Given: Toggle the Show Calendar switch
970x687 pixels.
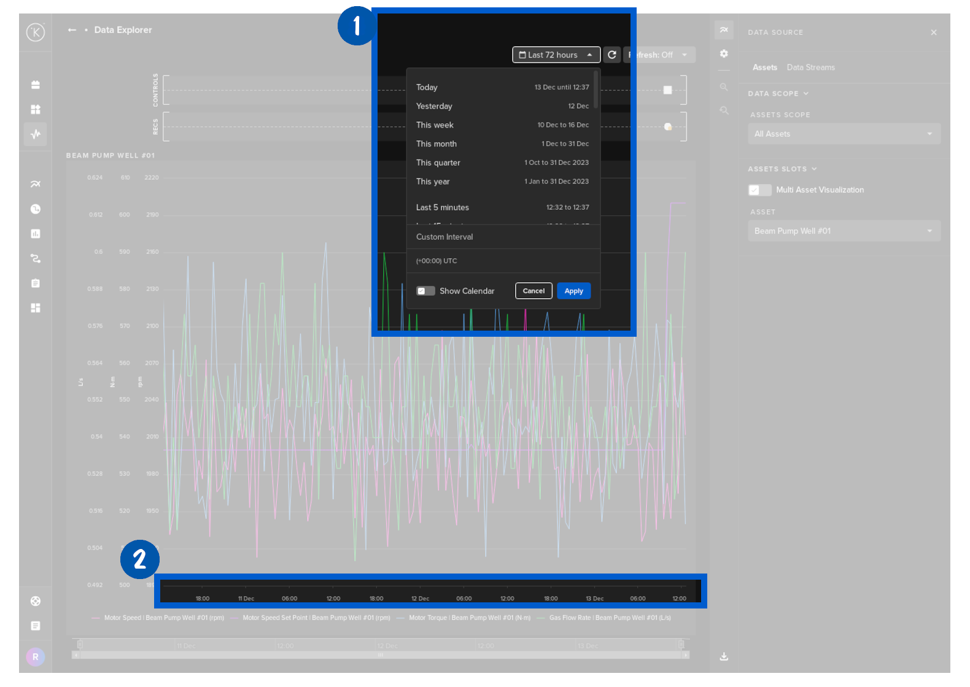Looking at the screenshot, I should pyautogui.click(x=425, y=291).
